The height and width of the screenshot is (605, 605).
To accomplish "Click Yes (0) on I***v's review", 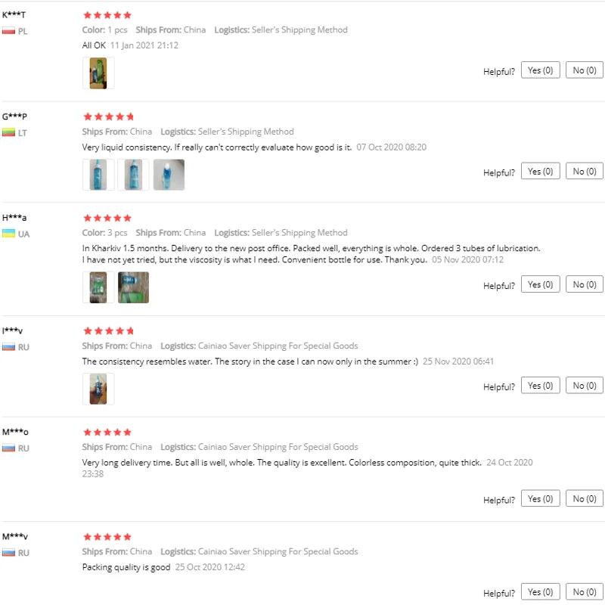I will (540, 386).
